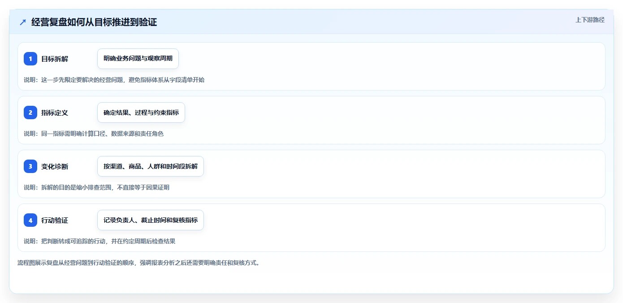Click the 明确业务问题与观察周期 chip
Screen dimensions: 623x303
pyautogui.click(x=138, y=59)
